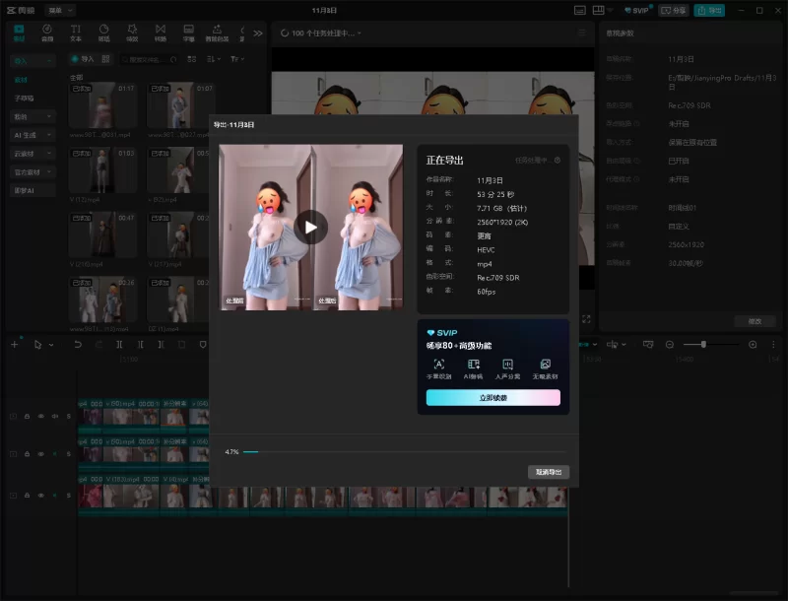Click the 立即续费 renew button

(492, 397)
